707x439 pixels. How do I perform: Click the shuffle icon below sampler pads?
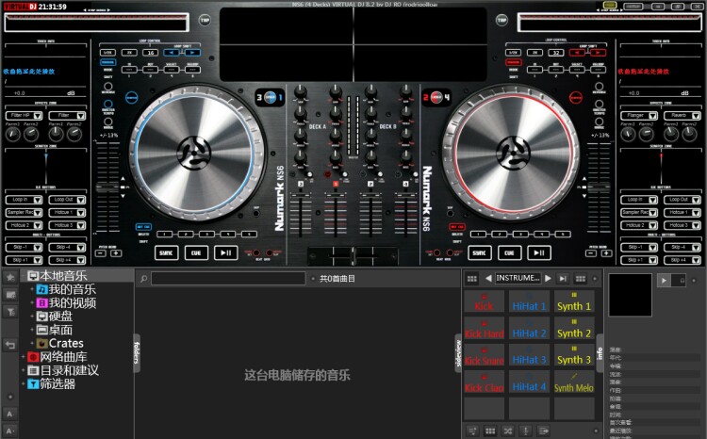(x=508, y=431)
